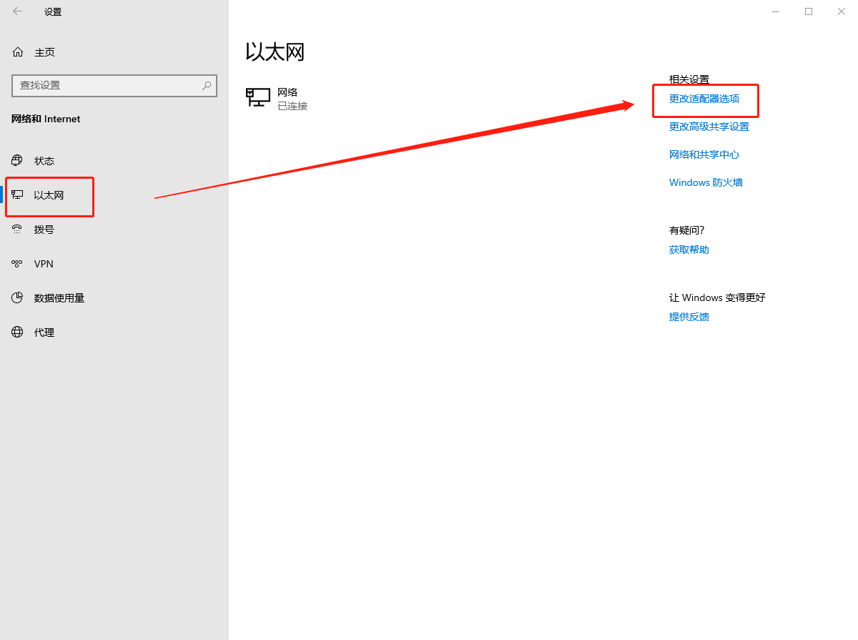This screenshot has width=858, height=640.
Task: Minimize the Settings window
Action: tap(776, 11)
